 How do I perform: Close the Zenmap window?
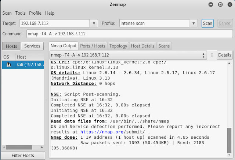230,4
